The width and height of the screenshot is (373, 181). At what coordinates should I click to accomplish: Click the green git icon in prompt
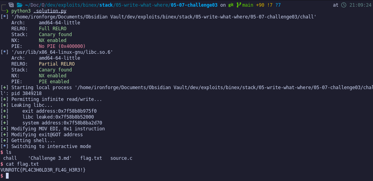point(231,5)
